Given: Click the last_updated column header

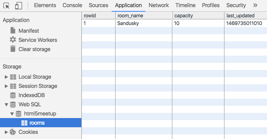Looking at the screenshot, I should coord(246,16).
